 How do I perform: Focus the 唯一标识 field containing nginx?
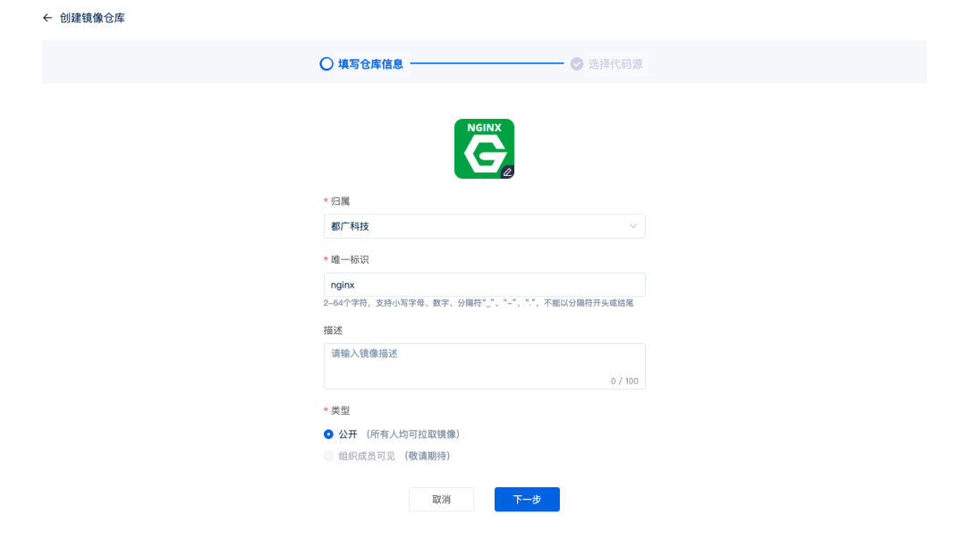484,285
